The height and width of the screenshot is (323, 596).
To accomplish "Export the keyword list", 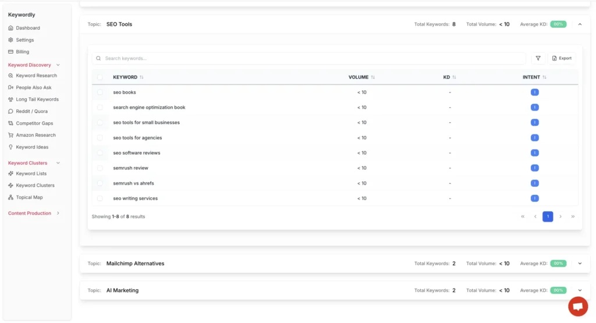I will [x=562, y=58].
